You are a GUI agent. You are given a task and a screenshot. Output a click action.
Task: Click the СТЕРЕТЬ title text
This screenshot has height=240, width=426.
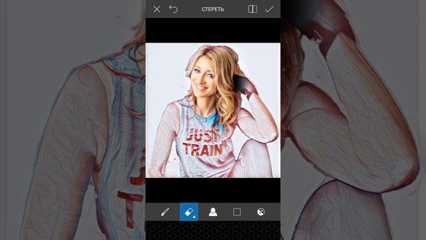(213, 9)
